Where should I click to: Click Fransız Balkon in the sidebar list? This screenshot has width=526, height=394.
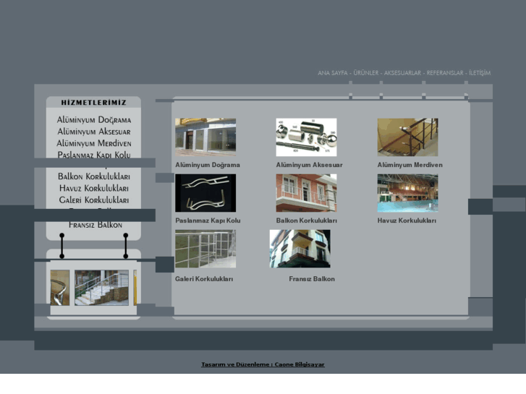pos(96,225)
